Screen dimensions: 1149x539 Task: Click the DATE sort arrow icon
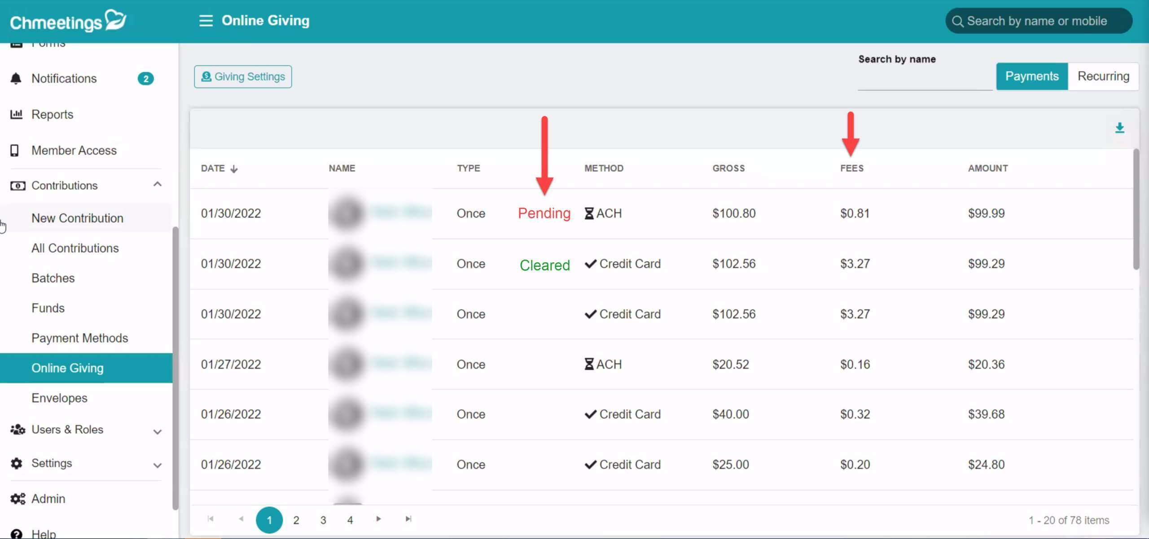click(x=234, y=169)
